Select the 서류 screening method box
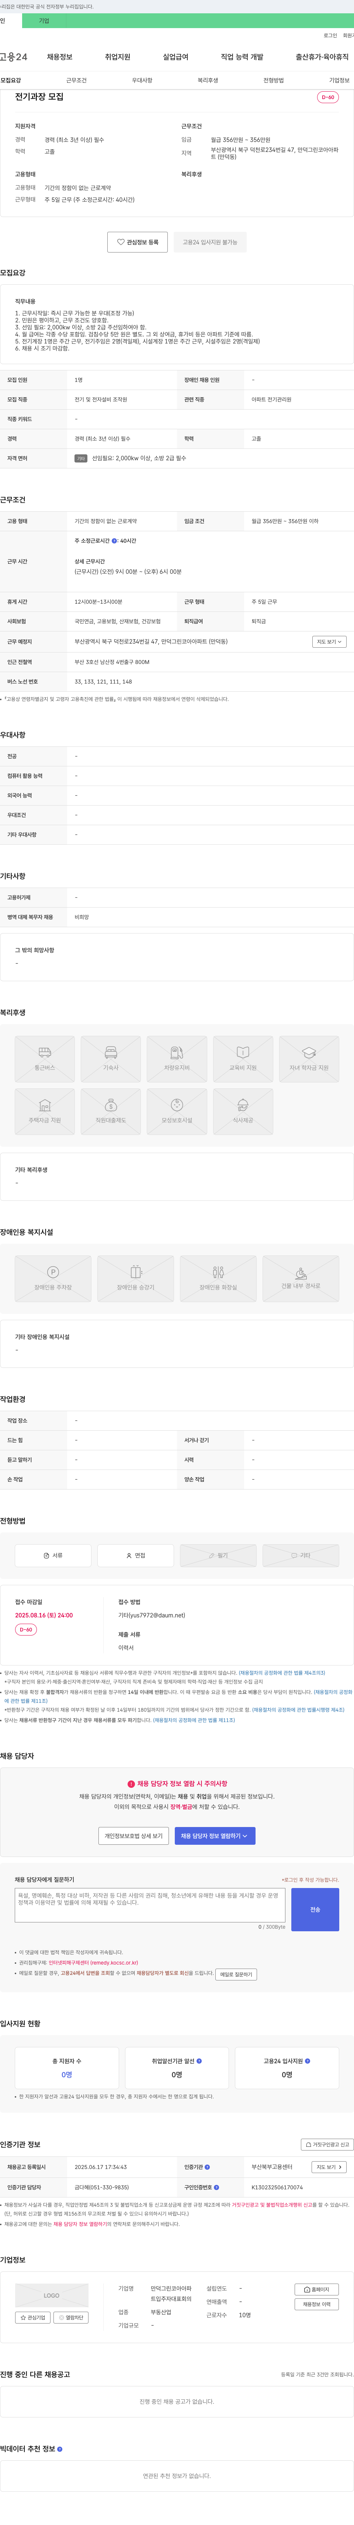354x2525 pixels. 53,1556
